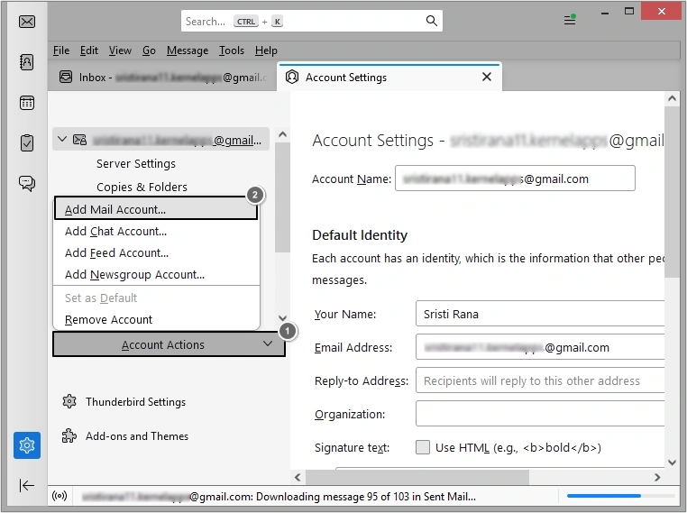Open the Help menu

coord(266,50)
